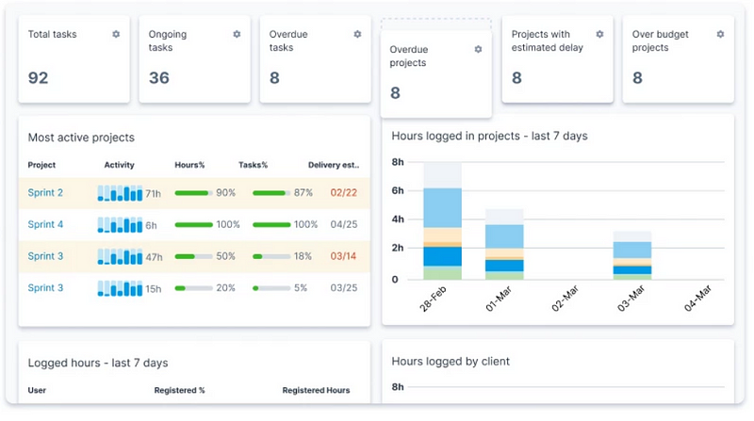Click the Sprint 4 activity sparkline chart
Image resolution: width=754 pixels, height=421 pixels.
[120, 224]
